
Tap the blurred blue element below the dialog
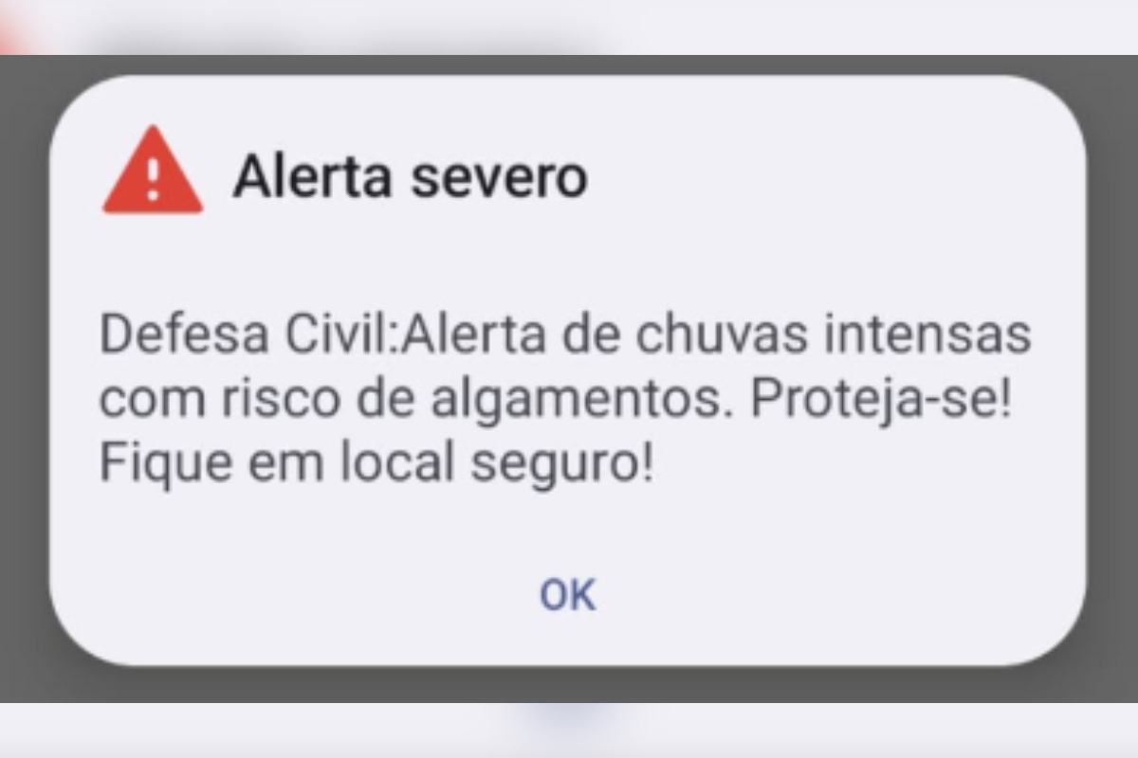(566, 718)
